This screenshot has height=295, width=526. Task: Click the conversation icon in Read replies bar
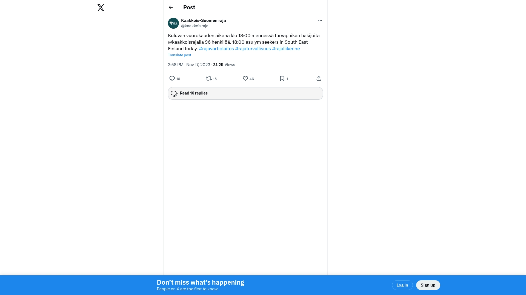[174, 94]
